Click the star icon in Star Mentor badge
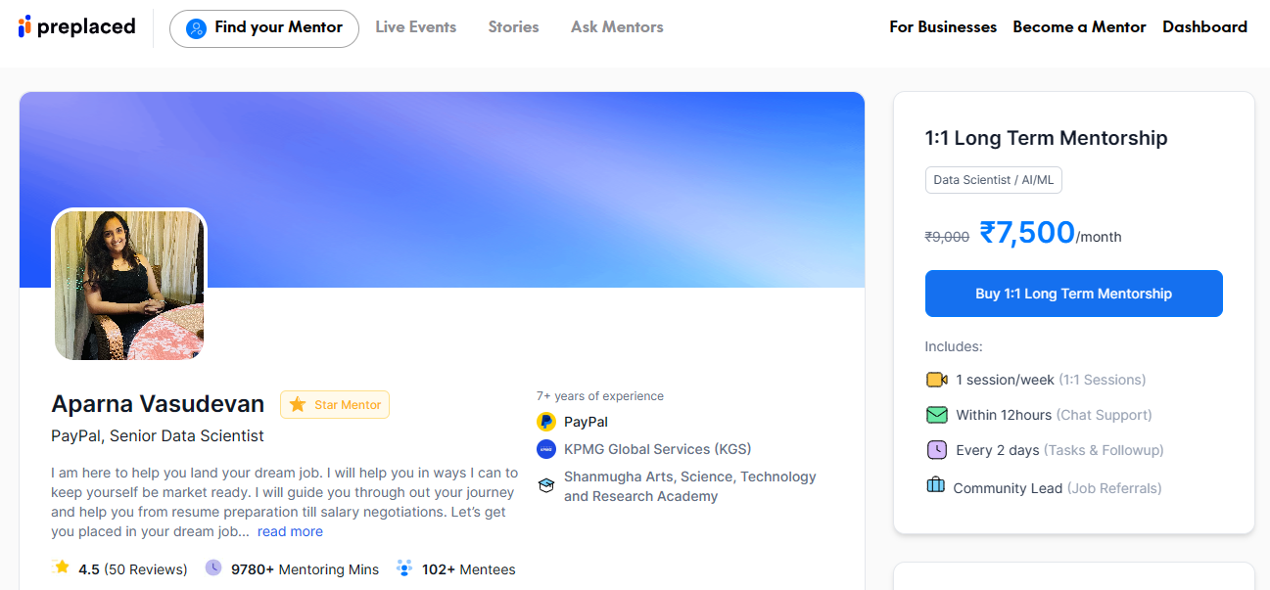 (x=298, y=404)
